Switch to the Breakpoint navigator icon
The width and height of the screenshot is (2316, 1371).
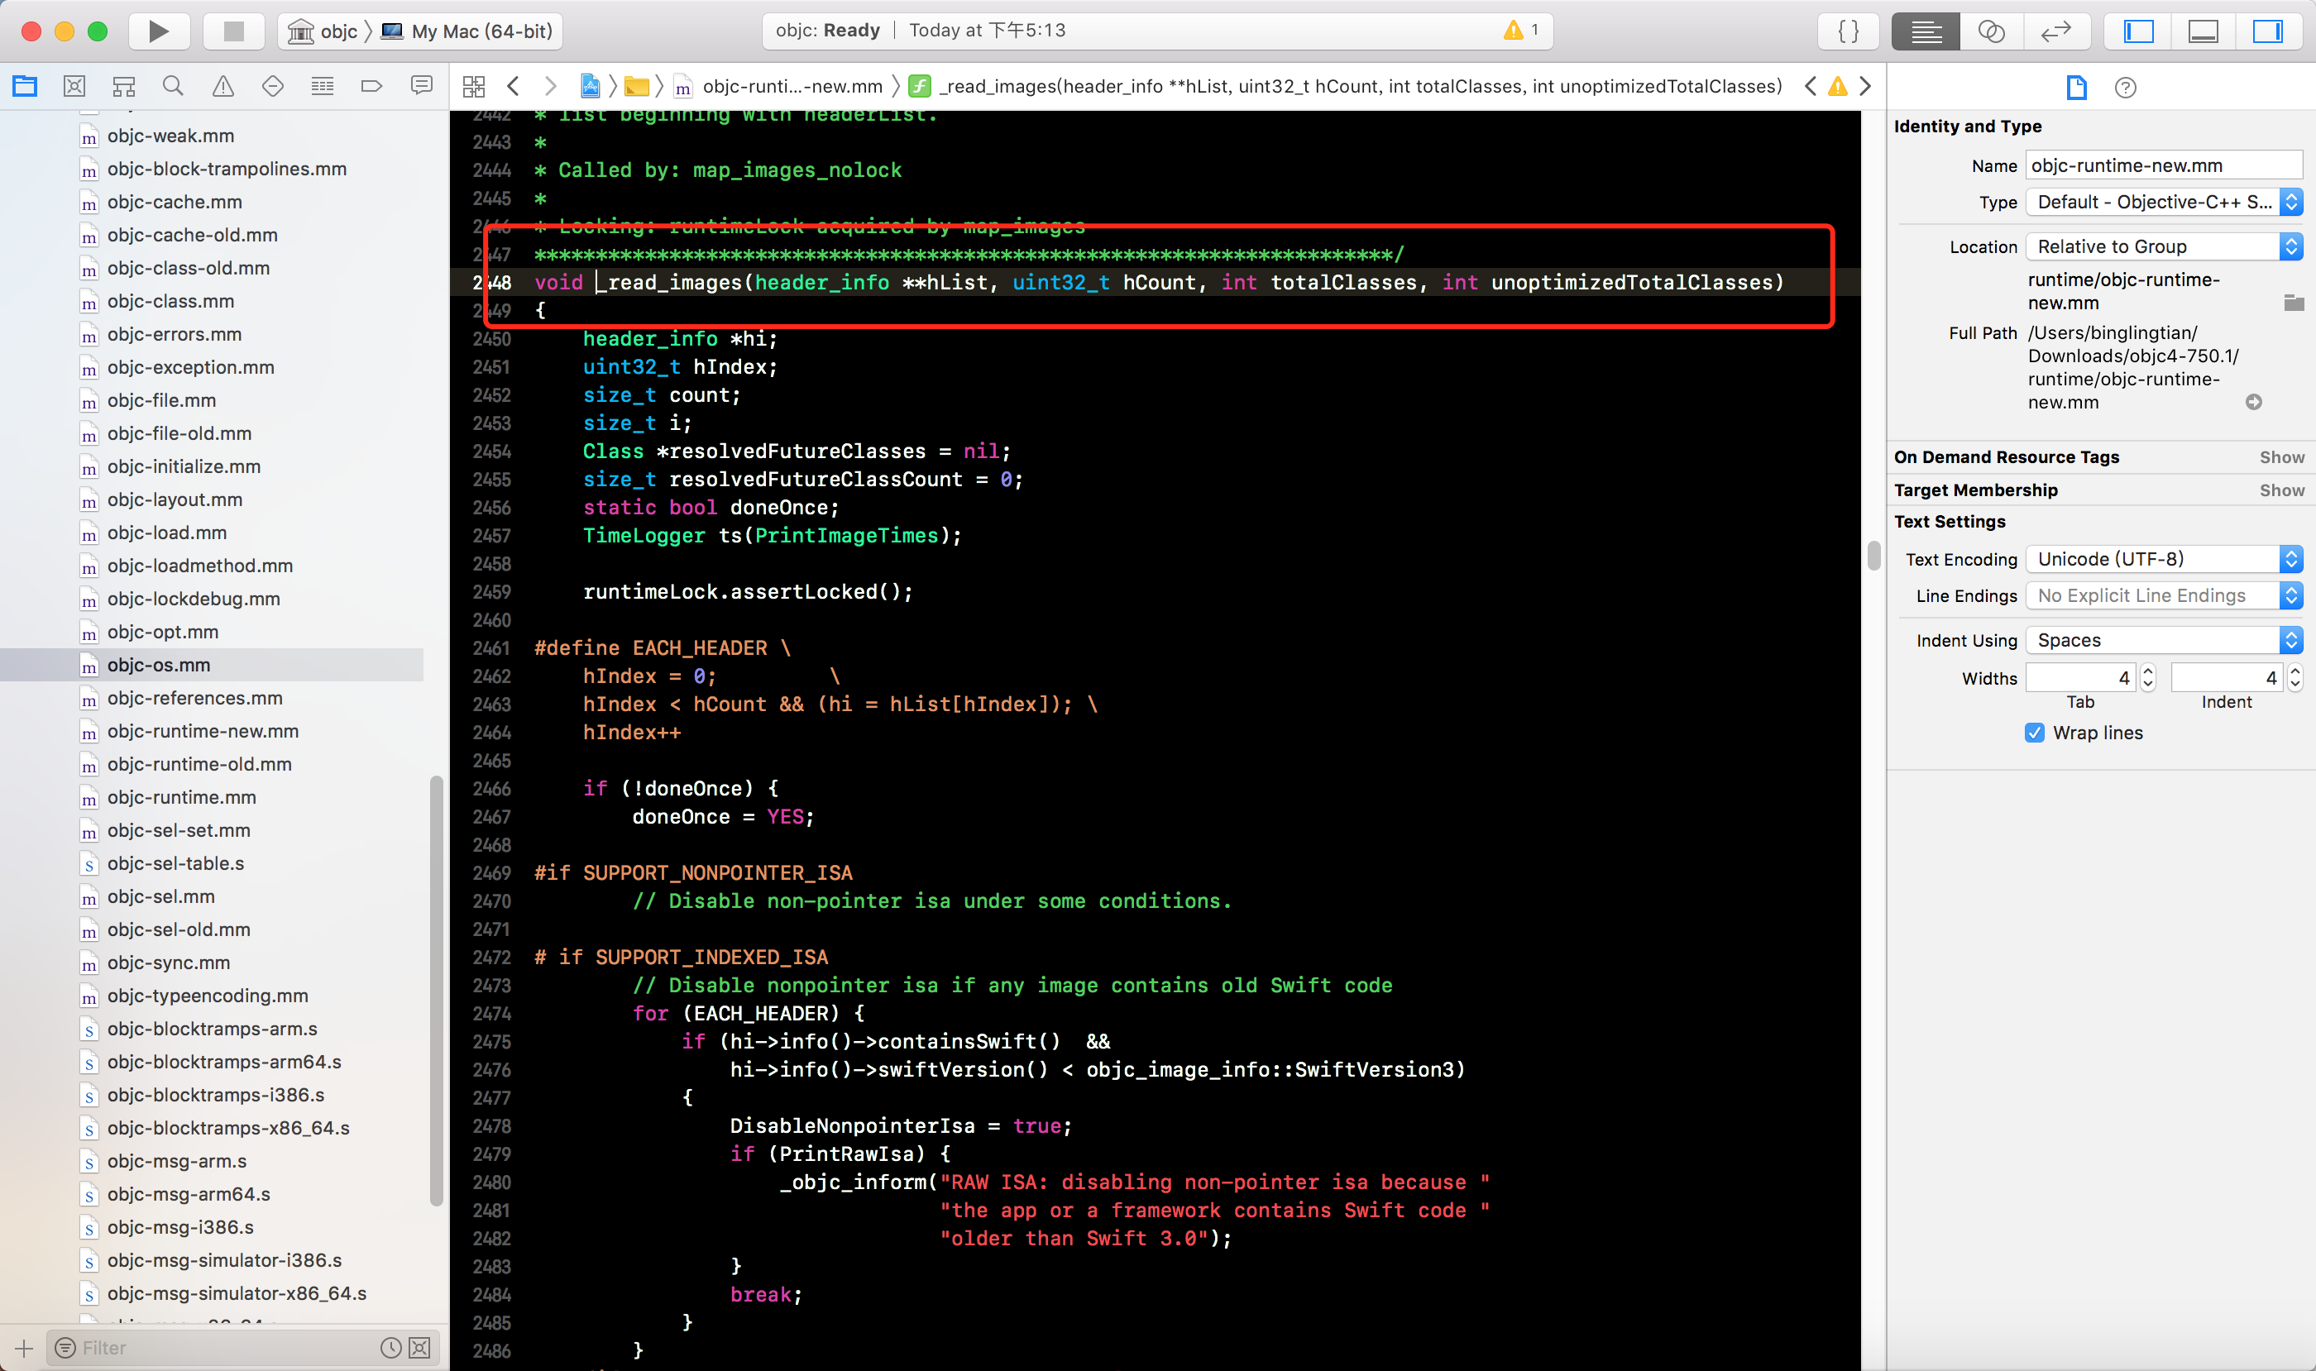point(371,86)
